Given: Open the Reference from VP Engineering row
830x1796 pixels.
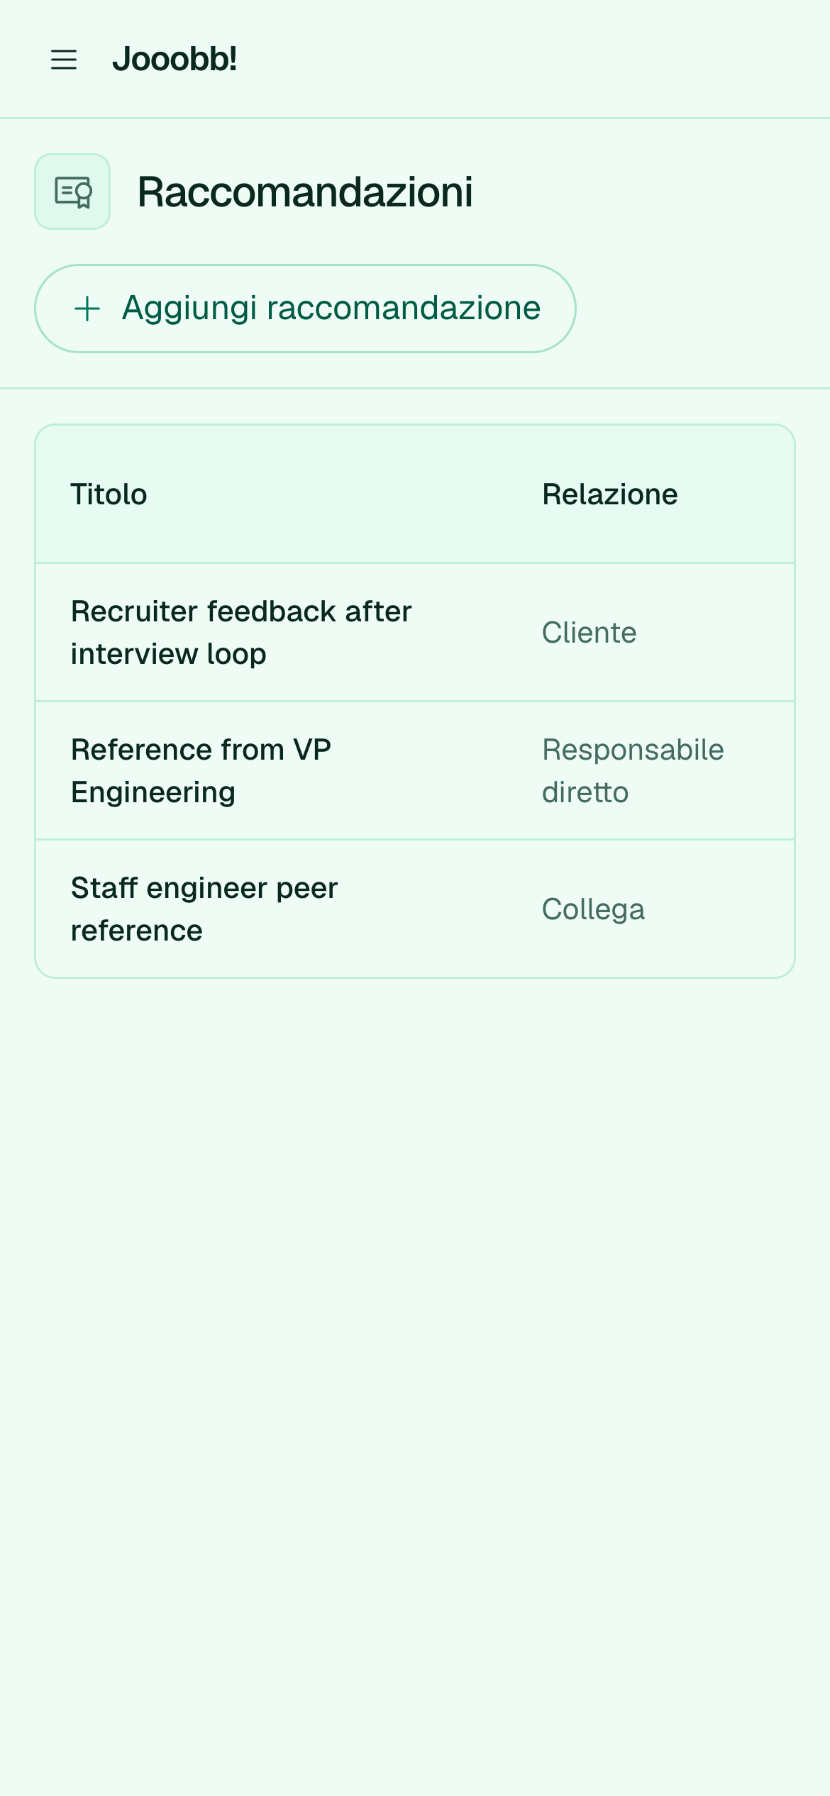Looking at the screenshot, I should click(x=415, y=771).
